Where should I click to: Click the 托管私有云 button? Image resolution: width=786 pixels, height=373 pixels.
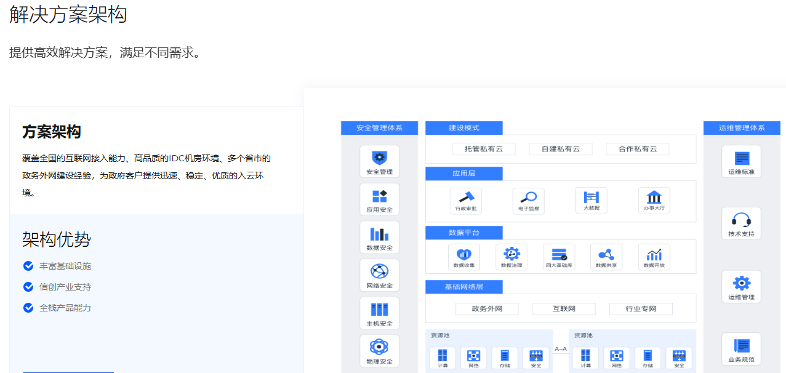click(x=483, y=149)
